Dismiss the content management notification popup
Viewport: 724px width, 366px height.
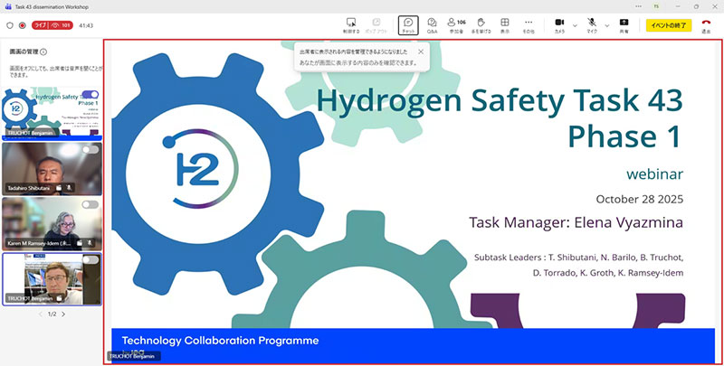click(x=420, y=52)
